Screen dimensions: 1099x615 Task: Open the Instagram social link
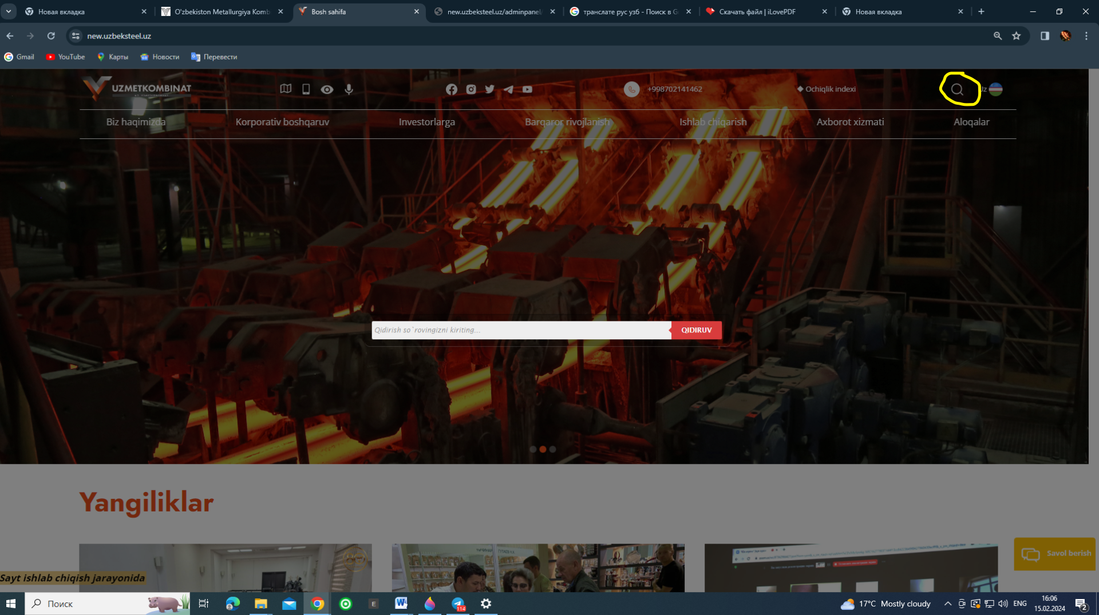[471, 89]
